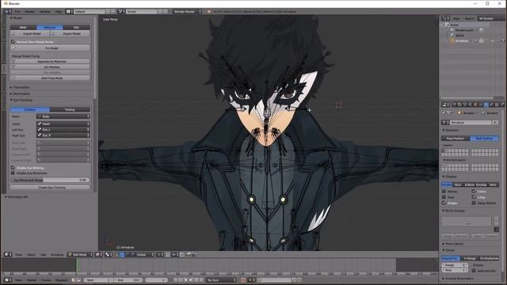507x285 pixels.
Task: Select Scene row in outliner
Action: 454,25
